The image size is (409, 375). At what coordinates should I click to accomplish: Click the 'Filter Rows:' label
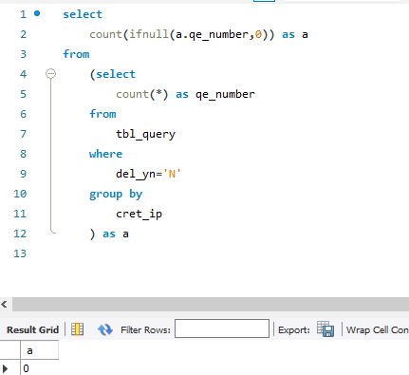[145, 330]
